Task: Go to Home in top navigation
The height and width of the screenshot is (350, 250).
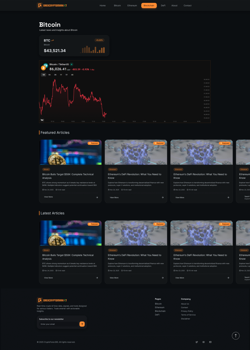Action: pos(103,6)
